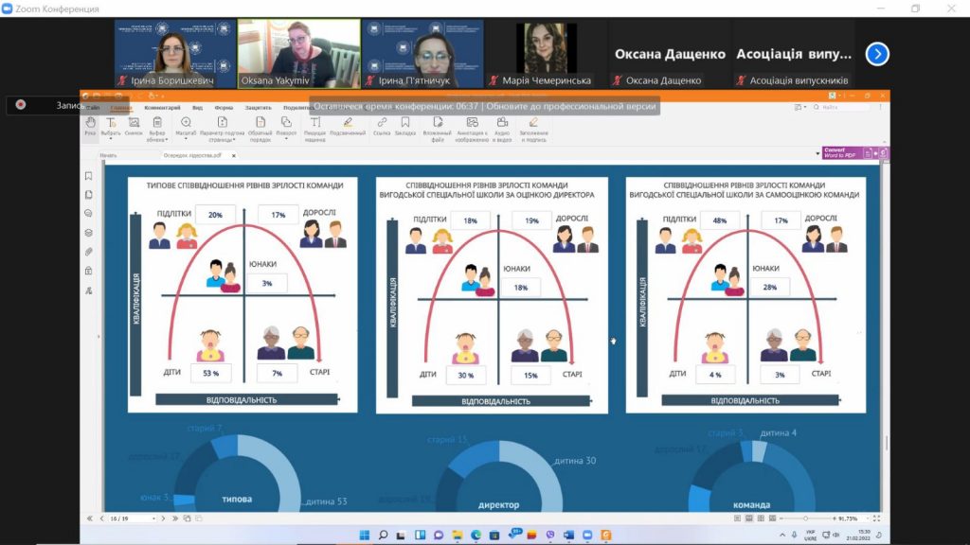Screen dimensions: 970x545
Task: Add a bookmark with the Закладка icon
Action: tap(405, 125)
